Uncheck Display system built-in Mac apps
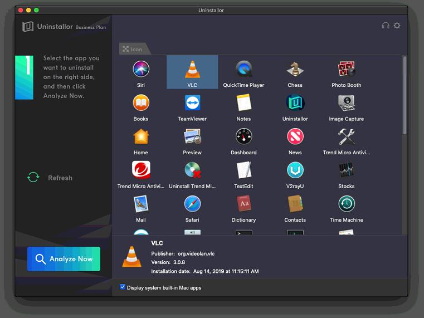 point(123,287)
